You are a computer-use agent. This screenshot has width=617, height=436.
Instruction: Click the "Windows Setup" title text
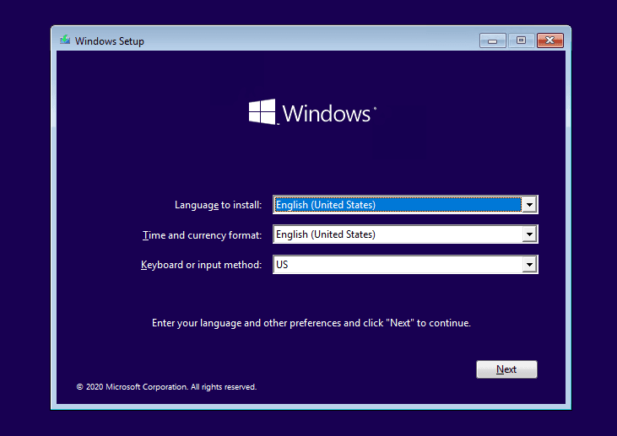110,41
